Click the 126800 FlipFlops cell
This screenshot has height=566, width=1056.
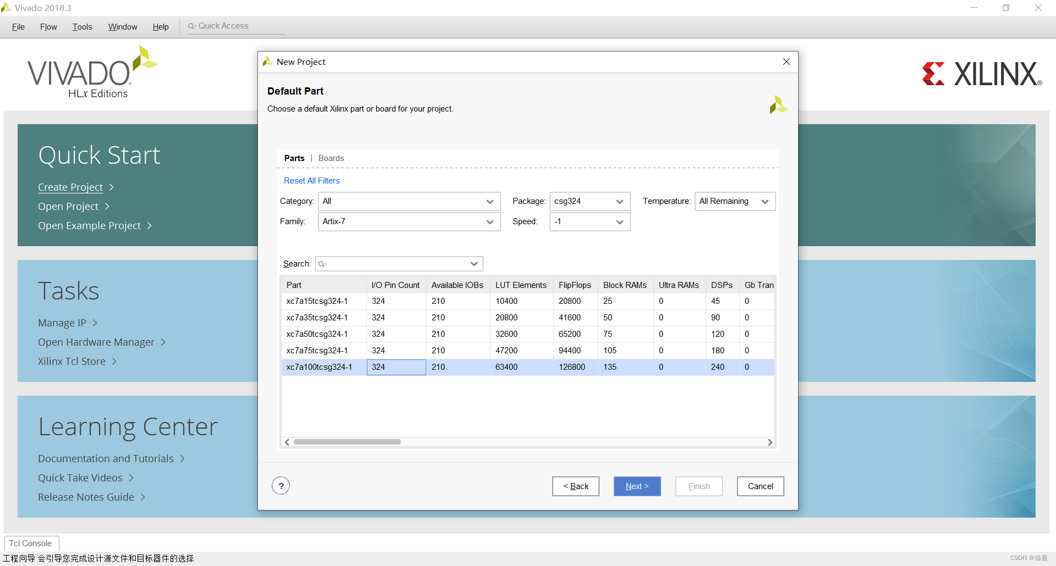point(575,367)
